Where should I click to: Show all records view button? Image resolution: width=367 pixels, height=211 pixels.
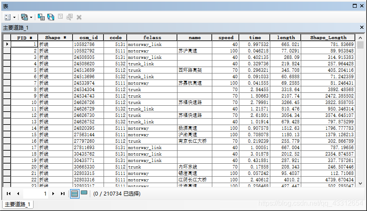point(75,194)
